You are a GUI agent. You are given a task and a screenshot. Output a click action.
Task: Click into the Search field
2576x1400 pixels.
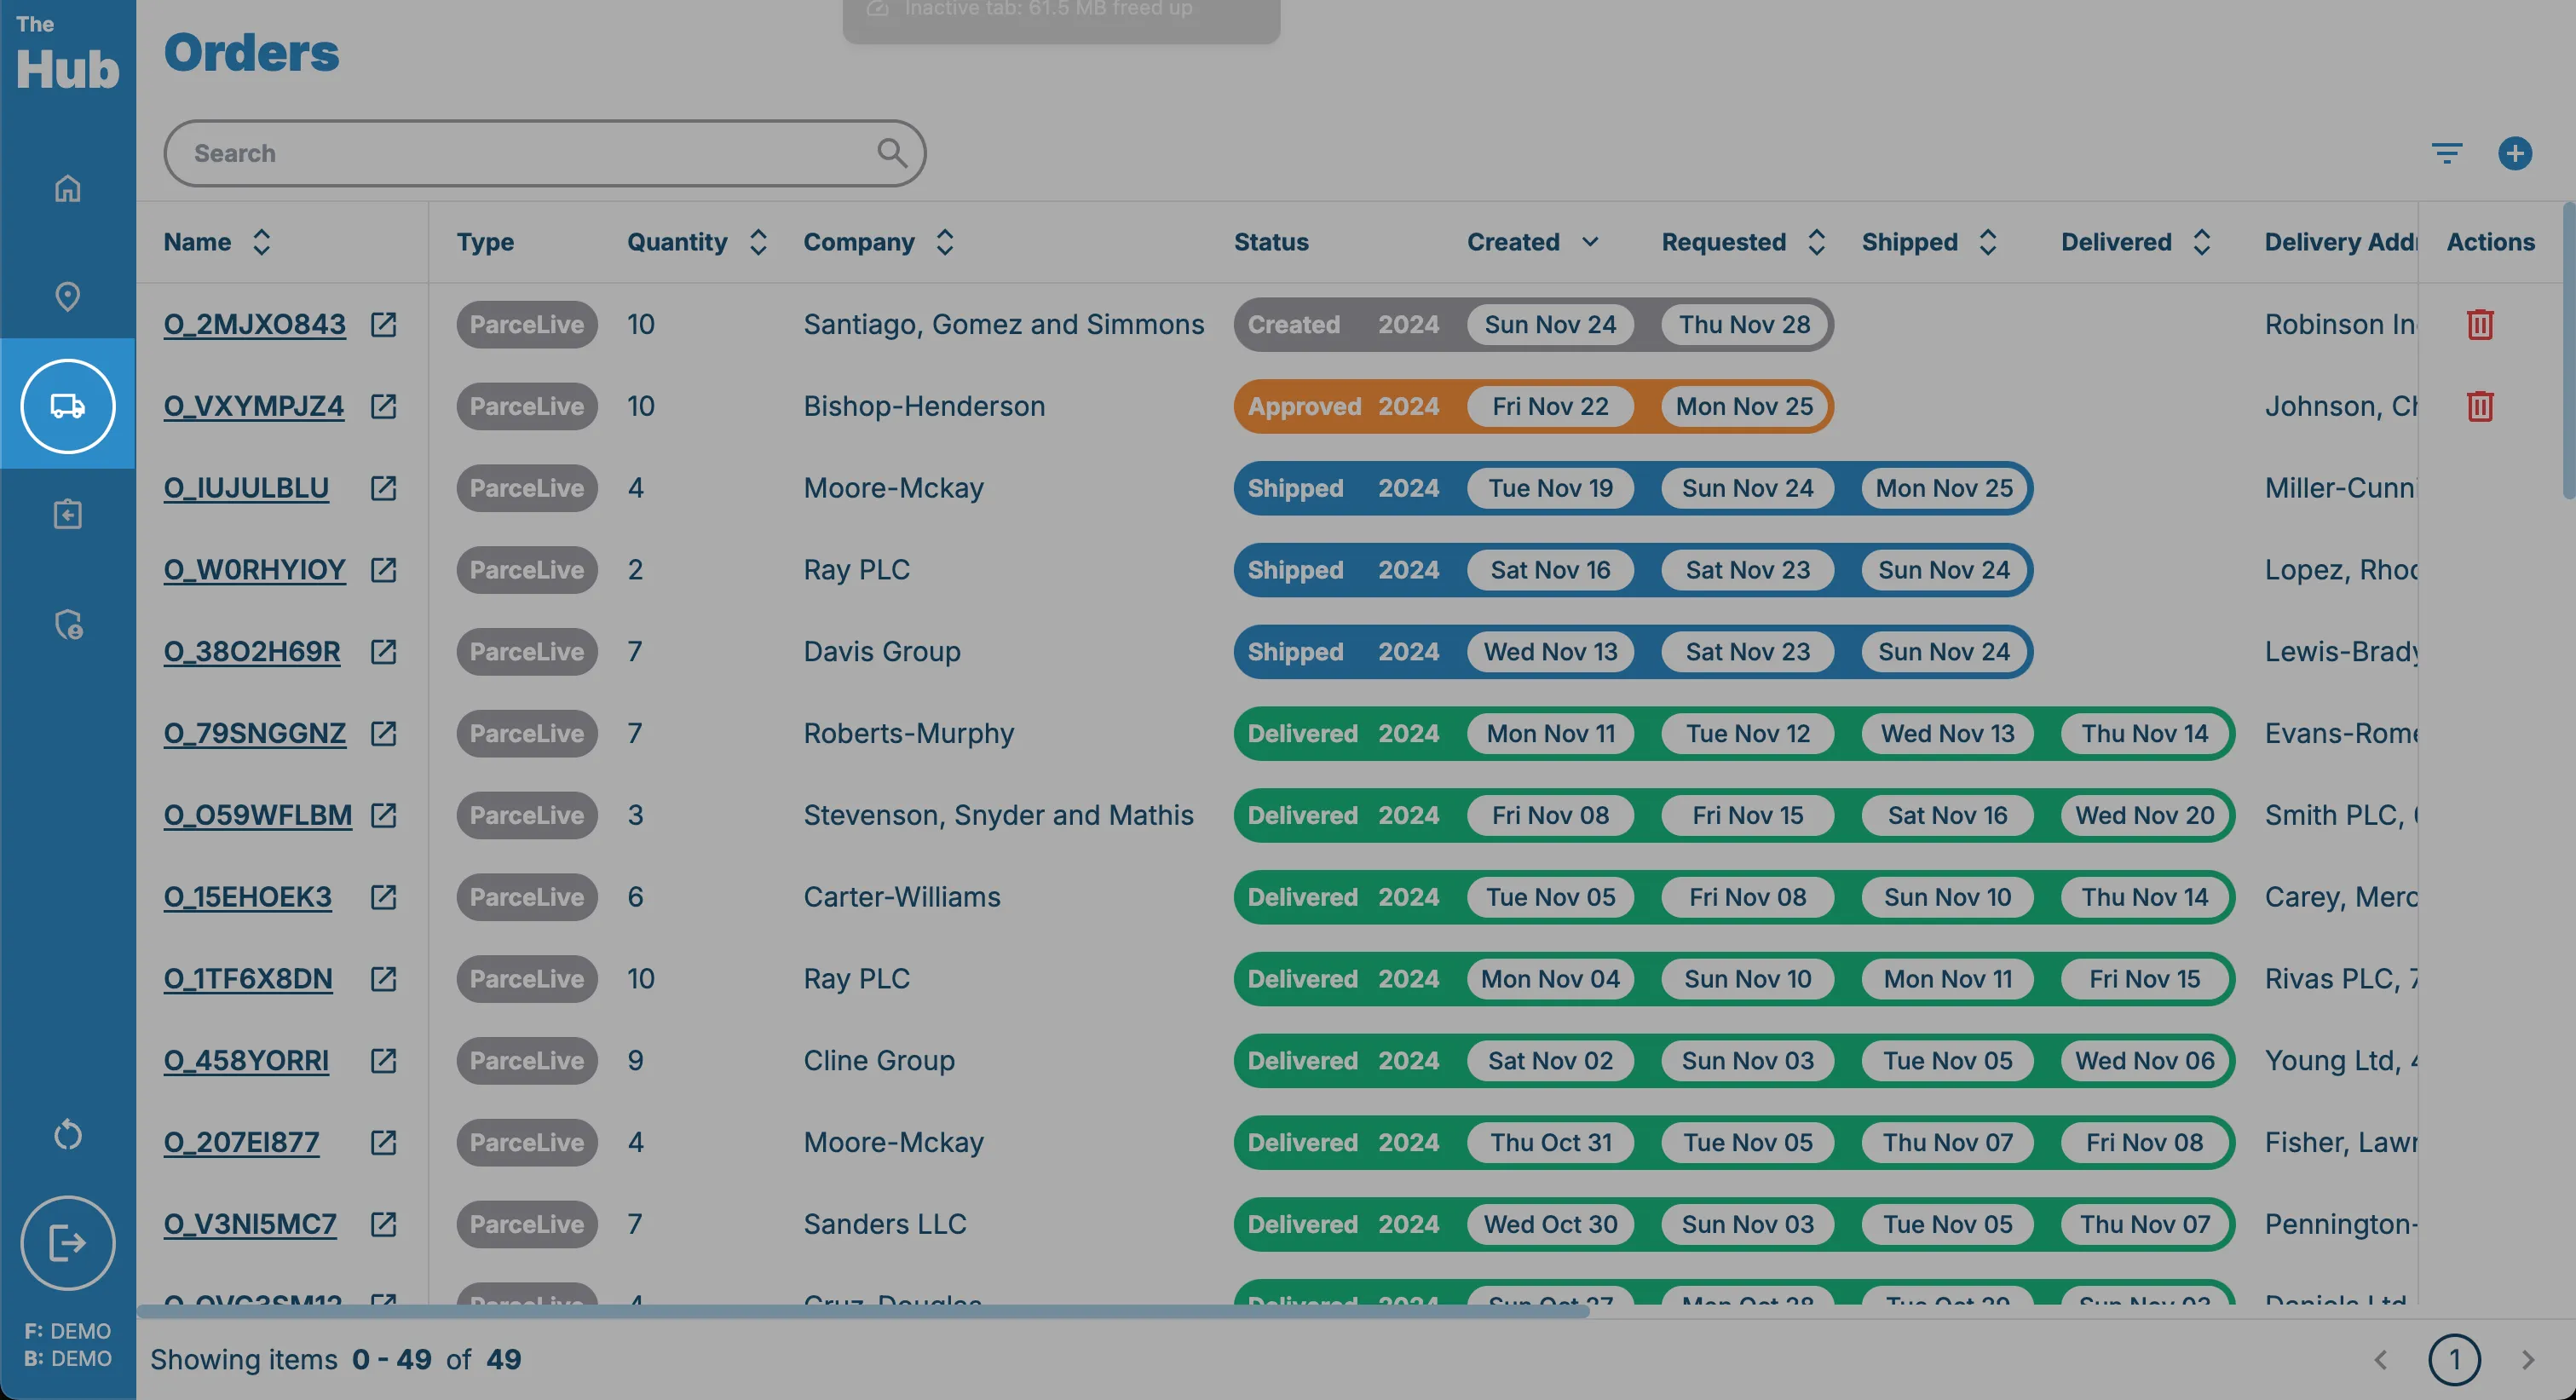(545, 153)
